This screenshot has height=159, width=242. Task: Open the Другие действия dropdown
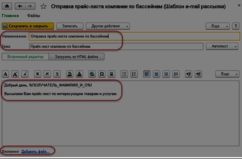click(x=108, y=26)
